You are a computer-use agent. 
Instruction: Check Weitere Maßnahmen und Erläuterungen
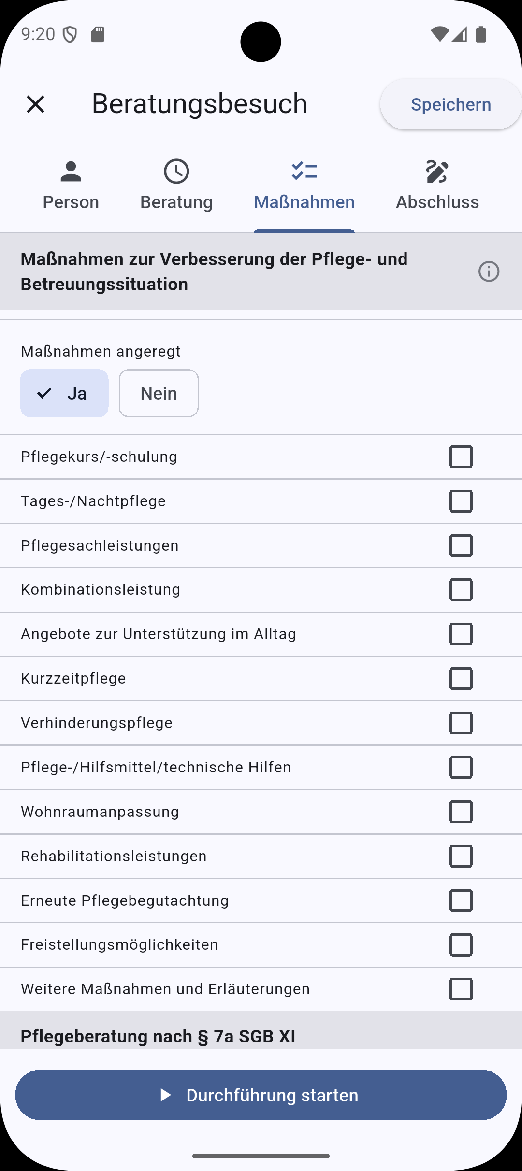pos(461,988)
